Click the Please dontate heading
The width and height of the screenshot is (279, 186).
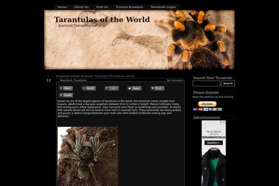pyautogui.click(x=206, y=93)
